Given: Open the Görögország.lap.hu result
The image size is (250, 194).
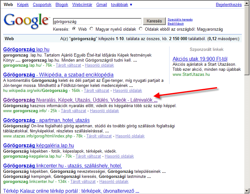Looking at the screenshot, I should point(26,49).
